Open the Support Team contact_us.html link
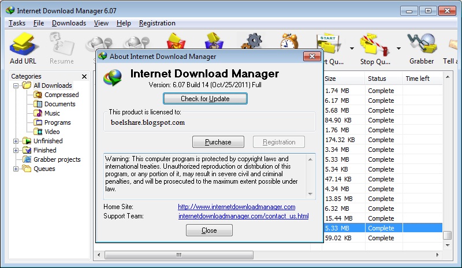The height and width of the screenshot is (268, 462). (x=243, y=216)
